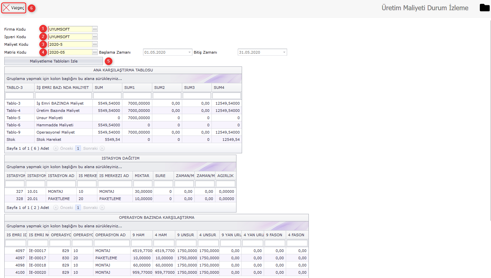Click Önceki arrow in Istasyon Dağıtım pager
Screen dimensions: 491x278
(x=56, y=208)
